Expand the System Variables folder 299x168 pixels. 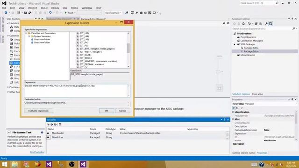[29, 36]
